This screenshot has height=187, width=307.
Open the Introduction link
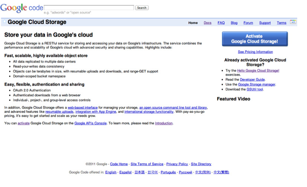(164, 123)
